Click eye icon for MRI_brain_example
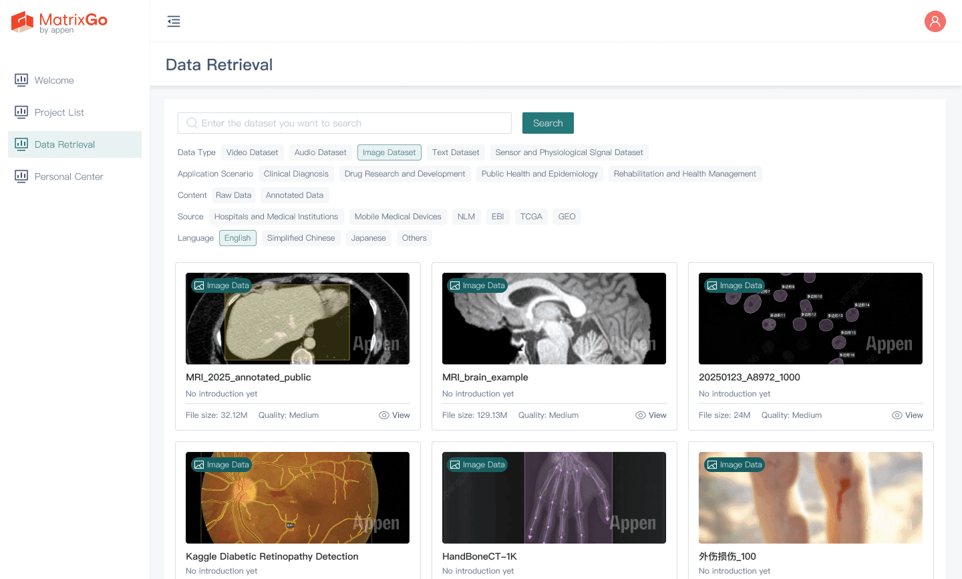The width and height of the screenshot is (962, 579). point(640,415)
